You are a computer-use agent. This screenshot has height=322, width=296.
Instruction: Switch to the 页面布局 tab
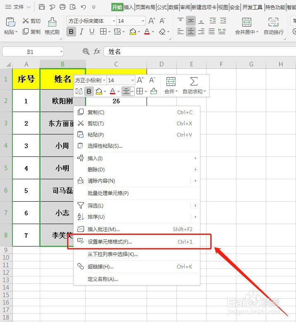click(145, 7)
